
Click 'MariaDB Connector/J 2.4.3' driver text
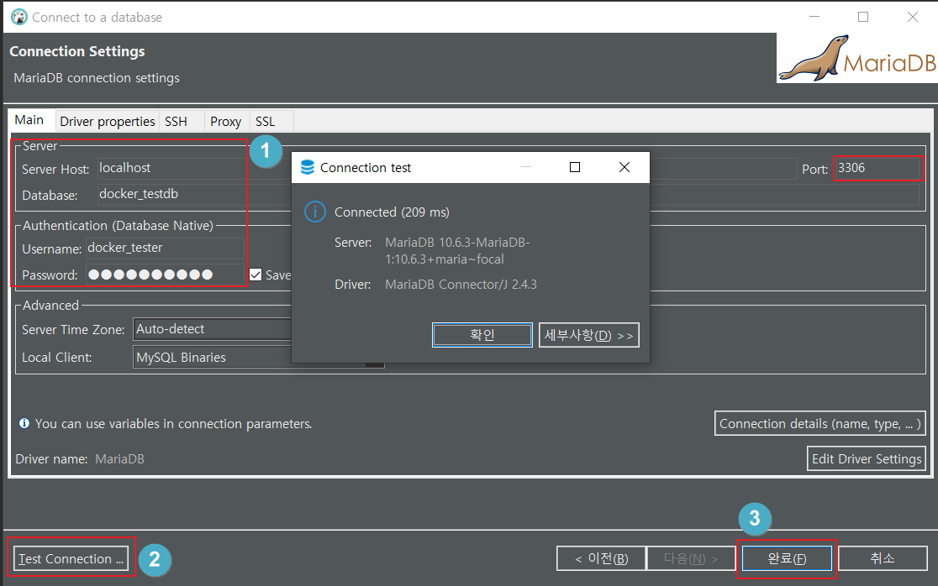(461, 285)
